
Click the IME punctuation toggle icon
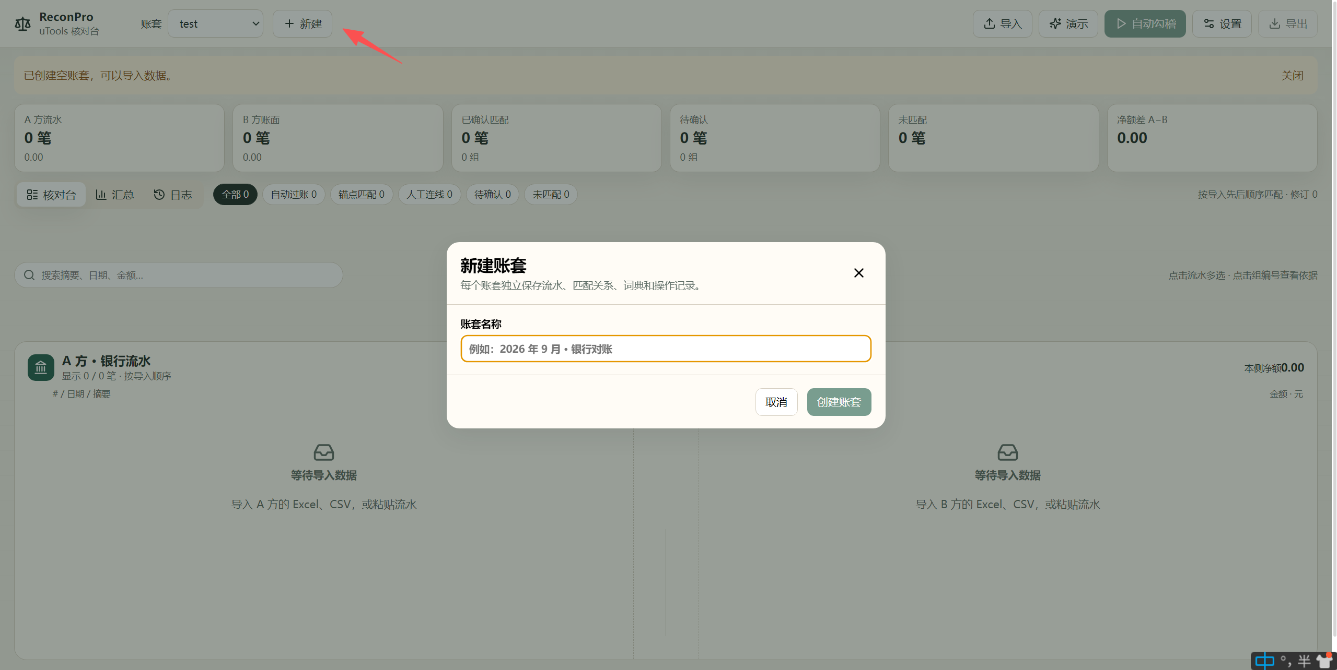[1286, 661]
